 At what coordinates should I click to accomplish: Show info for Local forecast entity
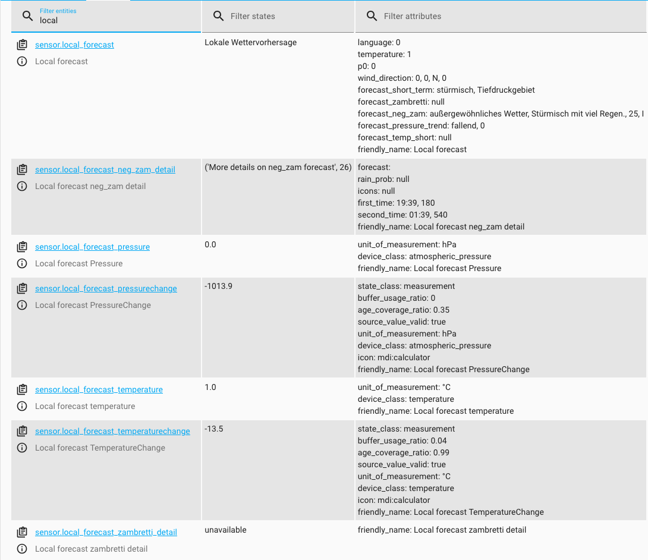pos(22,61)
